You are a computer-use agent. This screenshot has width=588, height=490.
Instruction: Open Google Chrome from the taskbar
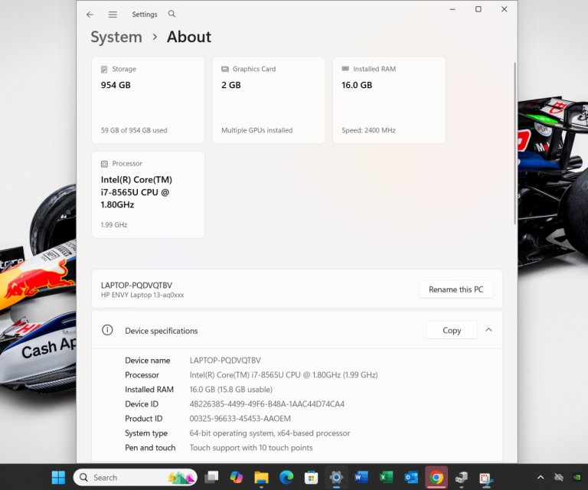[436, 477]
